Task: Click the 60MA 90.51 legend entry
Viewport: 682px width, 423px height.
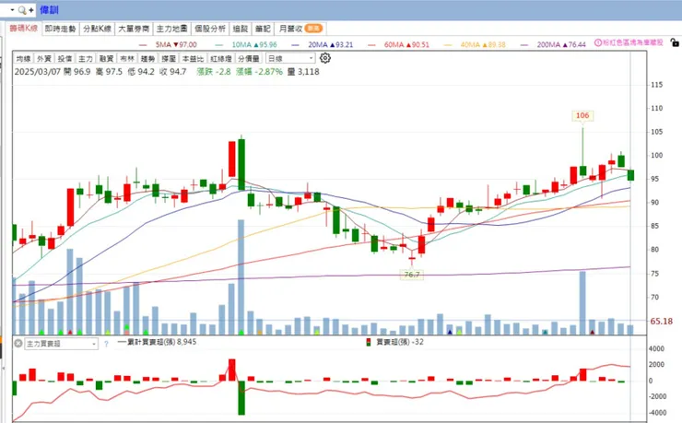Action: point(398,44)
